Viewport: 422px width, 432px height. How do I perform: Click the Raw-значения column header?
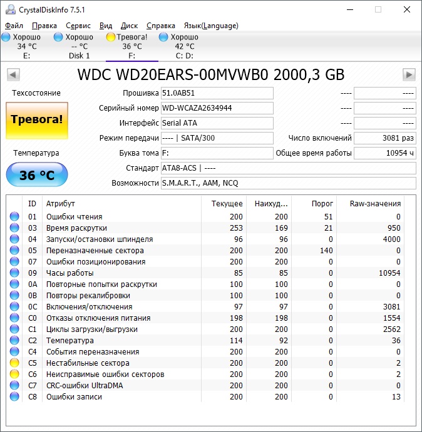click(370, 204)
